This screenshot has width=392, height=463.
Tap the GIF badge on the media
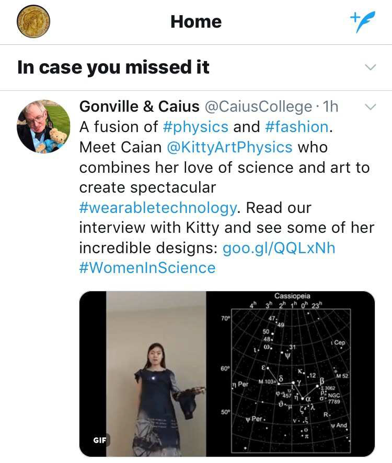[100, 440]
